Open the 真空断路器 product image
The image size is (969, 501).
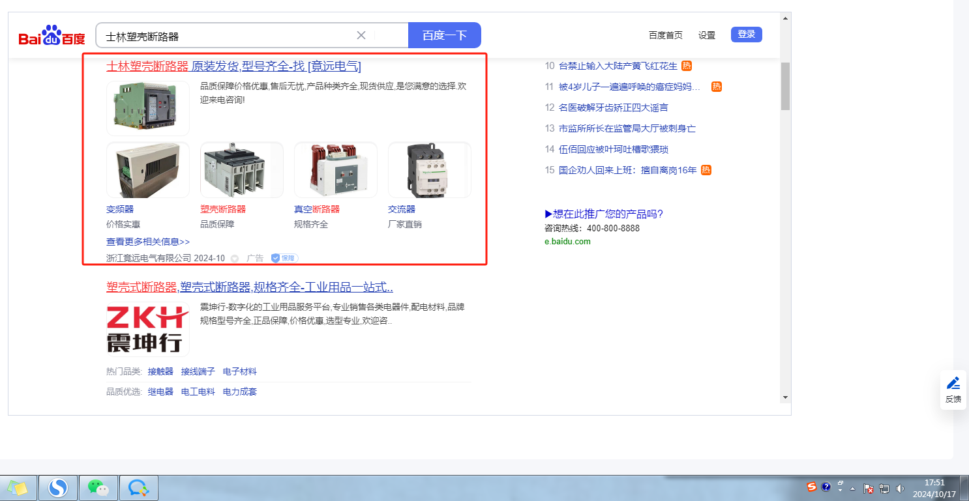point(336,170)
